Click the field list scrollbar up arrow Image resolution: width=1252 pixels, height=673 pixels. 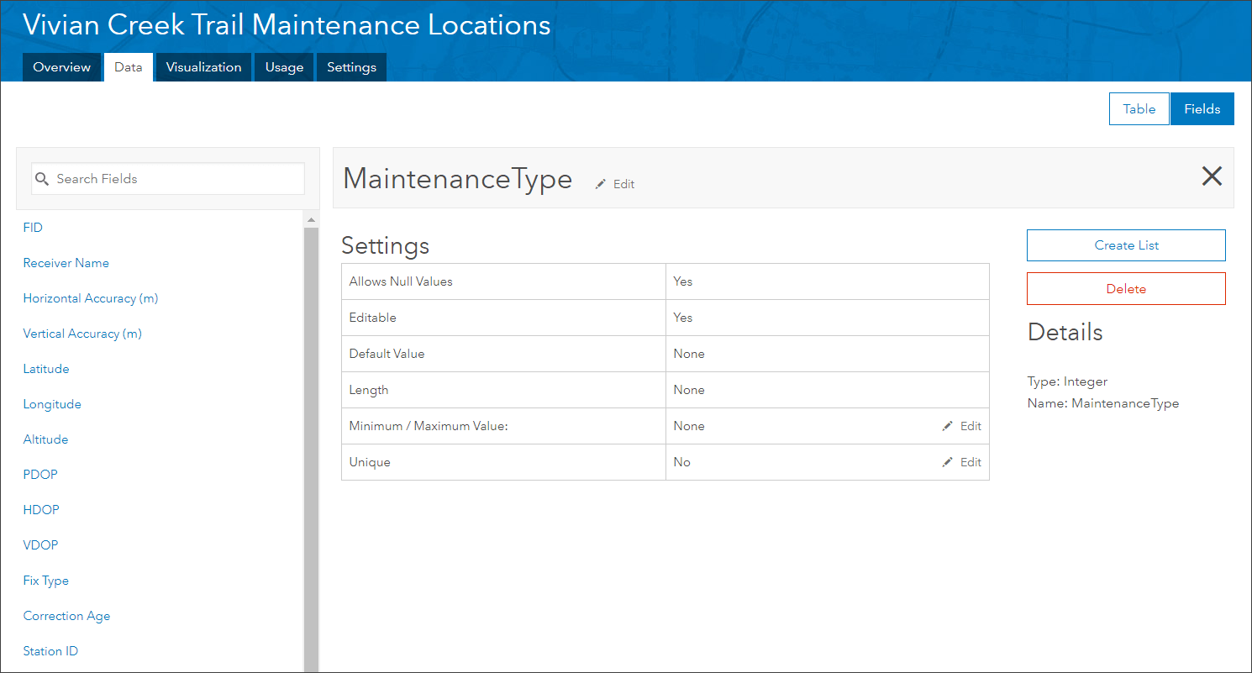pyautogui.click(x=311, y=220)
